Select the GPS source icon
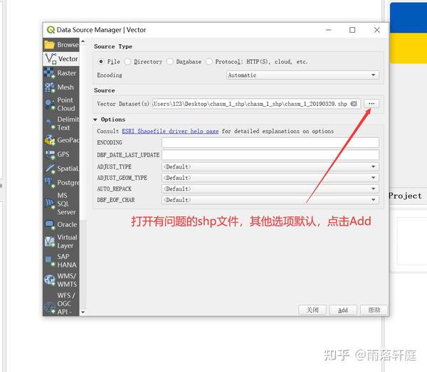This screenshot has height=372, width=427. [50, 154]
